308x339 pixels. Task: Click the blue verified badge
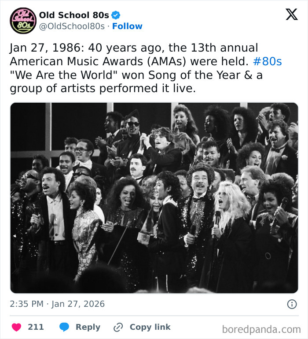coord(116,15)
